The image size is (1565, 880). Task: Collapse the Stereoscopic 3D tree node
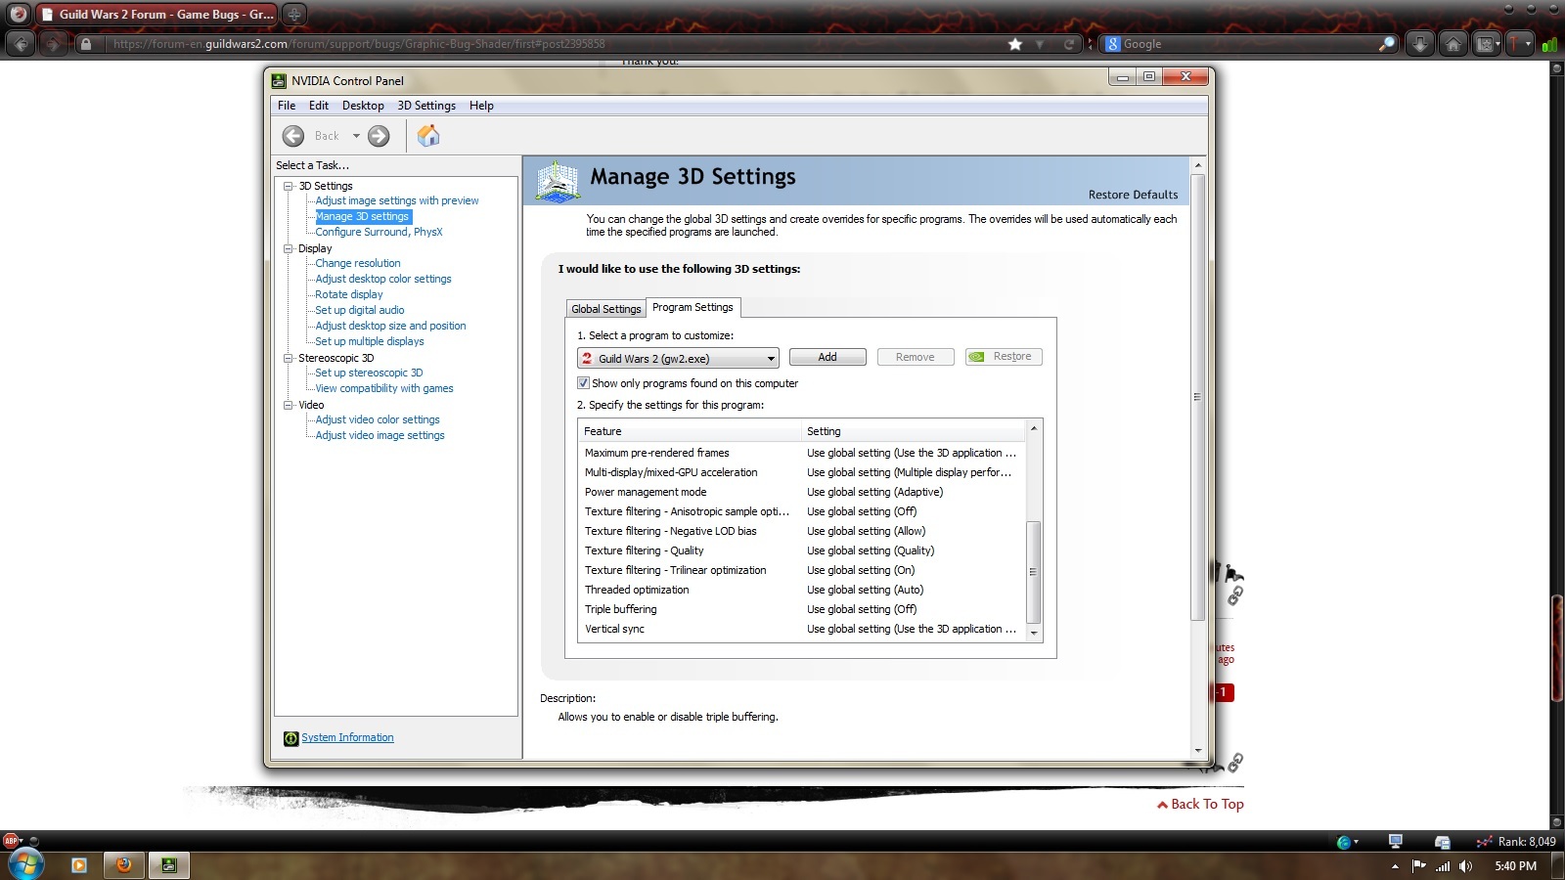289,358
